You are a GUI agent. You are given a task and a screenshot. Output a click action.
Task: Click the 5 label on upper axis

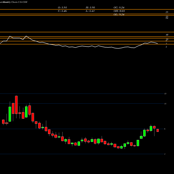(166, 47)
